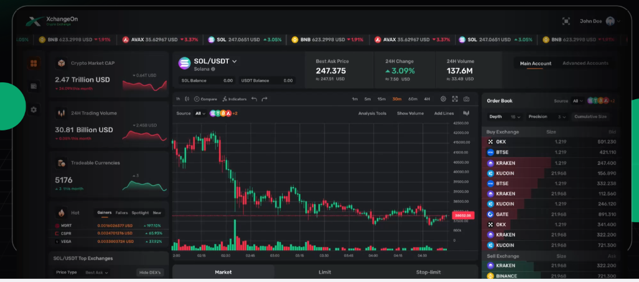Click the fullscreen scan icon beside John Doe

(x=565, y=21)
